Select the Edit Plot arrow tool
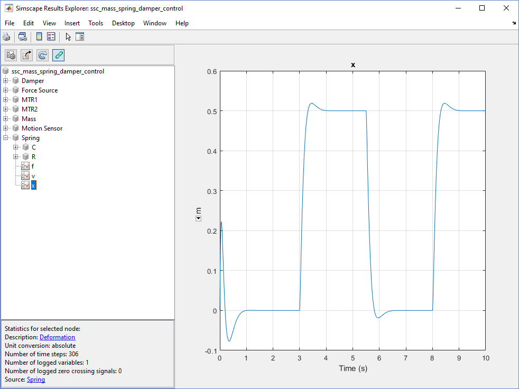 68,36
